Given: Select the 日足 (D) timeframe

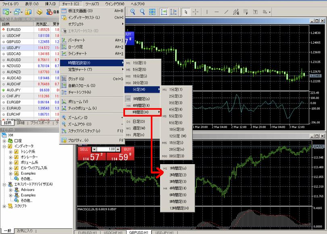Looking at the screenshot, I should 142,121.
